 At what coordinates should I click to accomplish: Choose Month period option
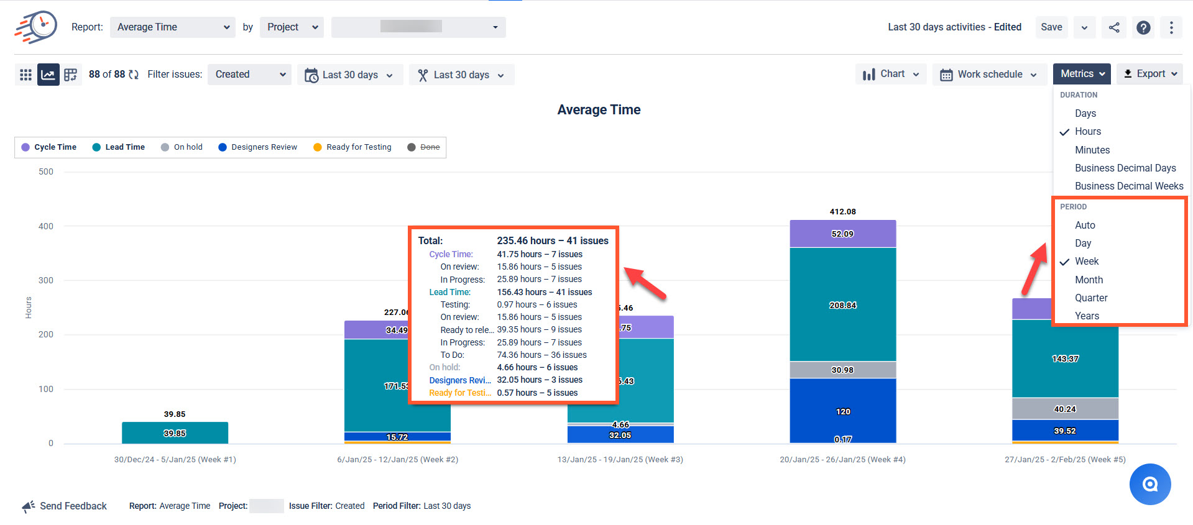point(1089,280)
